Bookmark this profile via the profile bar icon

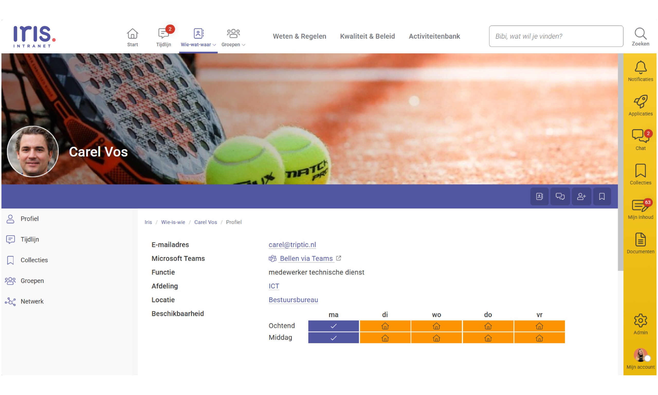tap(602, 196)
